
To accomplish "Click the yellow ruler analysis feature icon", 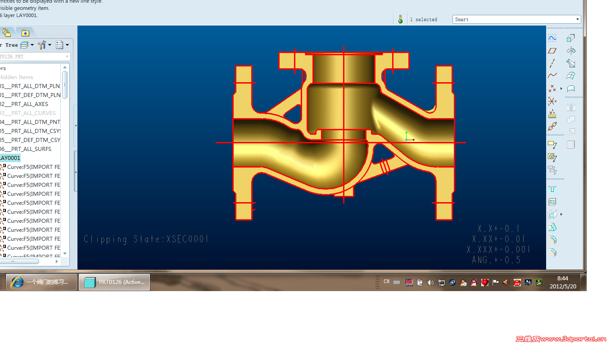I will [x=552, y=114].
